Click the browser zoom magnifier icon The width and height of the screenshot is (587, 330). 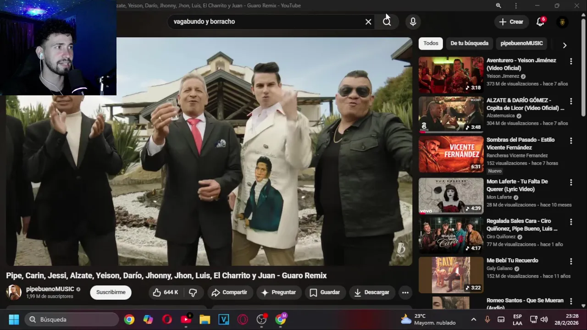pyautogui.click(x=498, y=5)
